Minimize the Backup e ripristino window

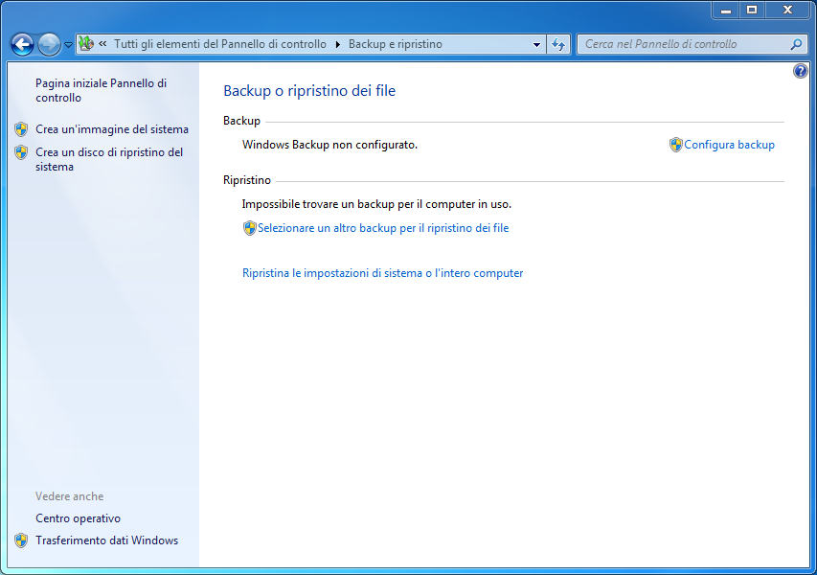click(726, 10)
